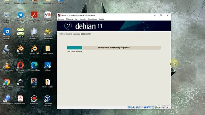Select the Oracle VM VirtualBox shortcut

click(x=48, y=101)
